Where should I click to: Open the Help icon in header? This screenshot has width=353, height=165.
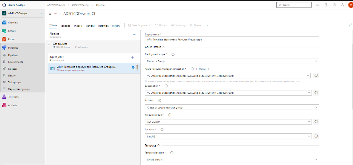pyautogui.click(x=334, y=5)
